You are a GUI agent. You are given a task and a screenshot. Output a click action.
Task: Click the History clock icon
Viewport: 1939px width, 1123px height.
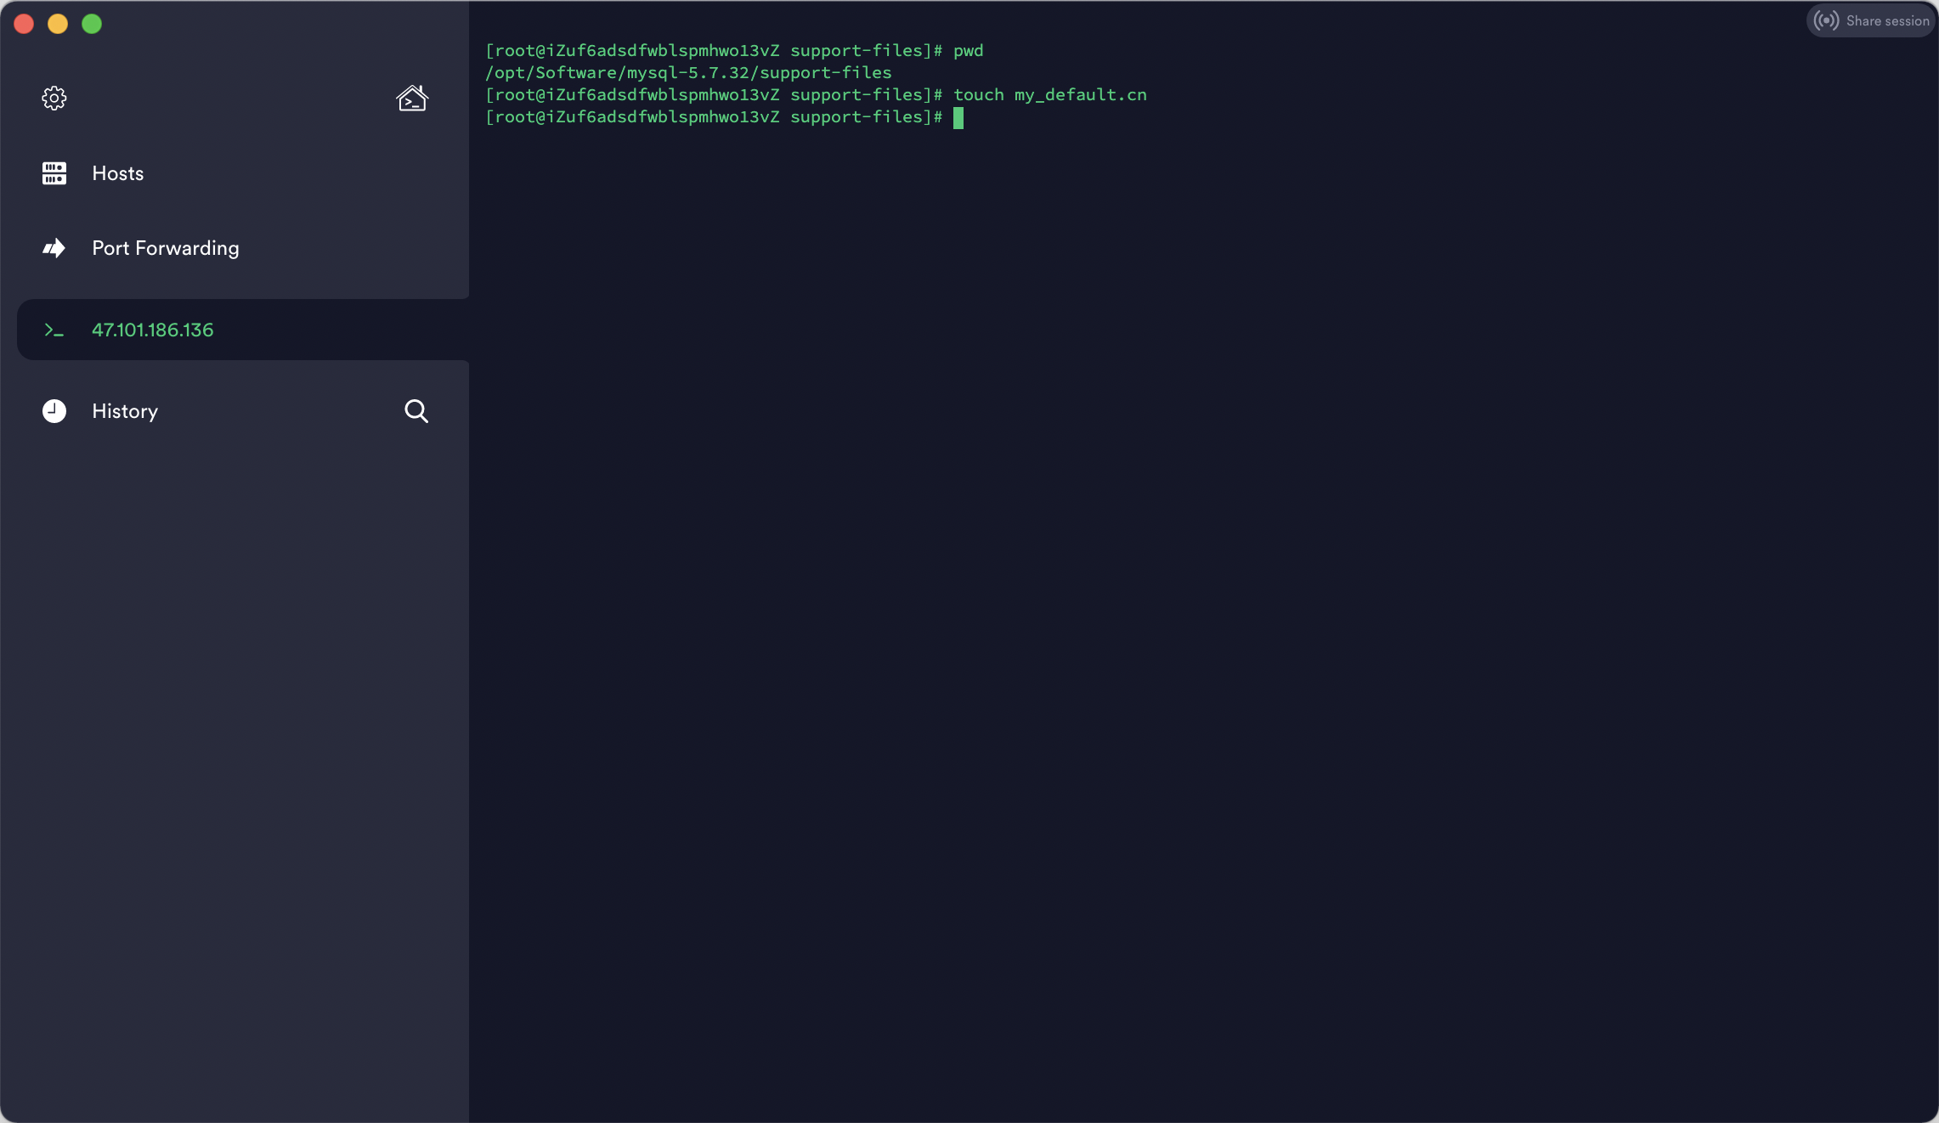[x=54, y=411]
